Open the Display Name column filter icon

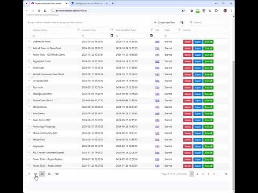click(x=78, y=30)
